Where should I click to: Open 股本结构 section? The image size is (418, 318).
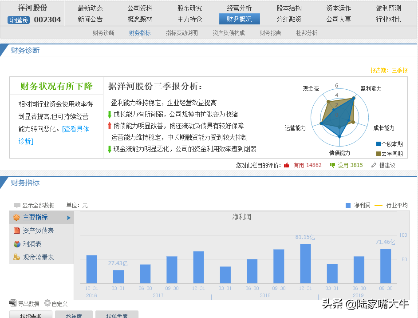click(289, 8)
